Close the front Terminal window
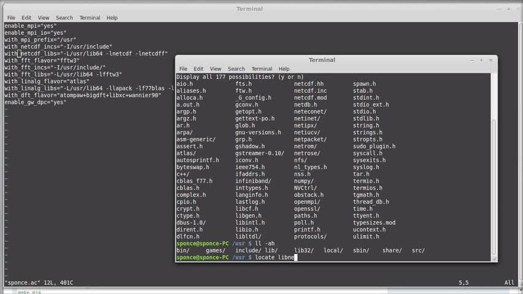The width and height of the screenshot is (523, 294). 491,61
